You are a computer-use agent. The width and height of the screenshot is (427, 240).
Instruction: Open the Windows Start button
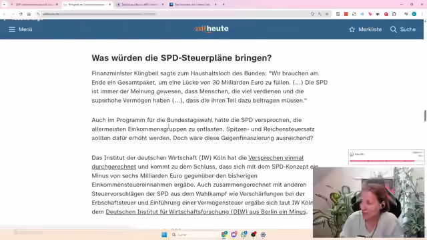[x=164, y=235]
